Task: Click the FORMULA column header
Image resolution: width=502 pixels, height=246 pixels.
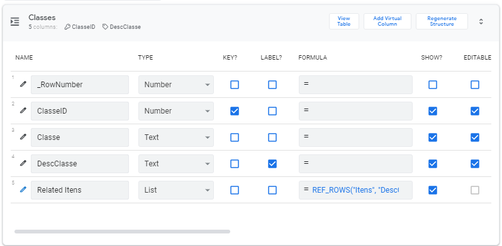Action: click(x=313, y=58)
